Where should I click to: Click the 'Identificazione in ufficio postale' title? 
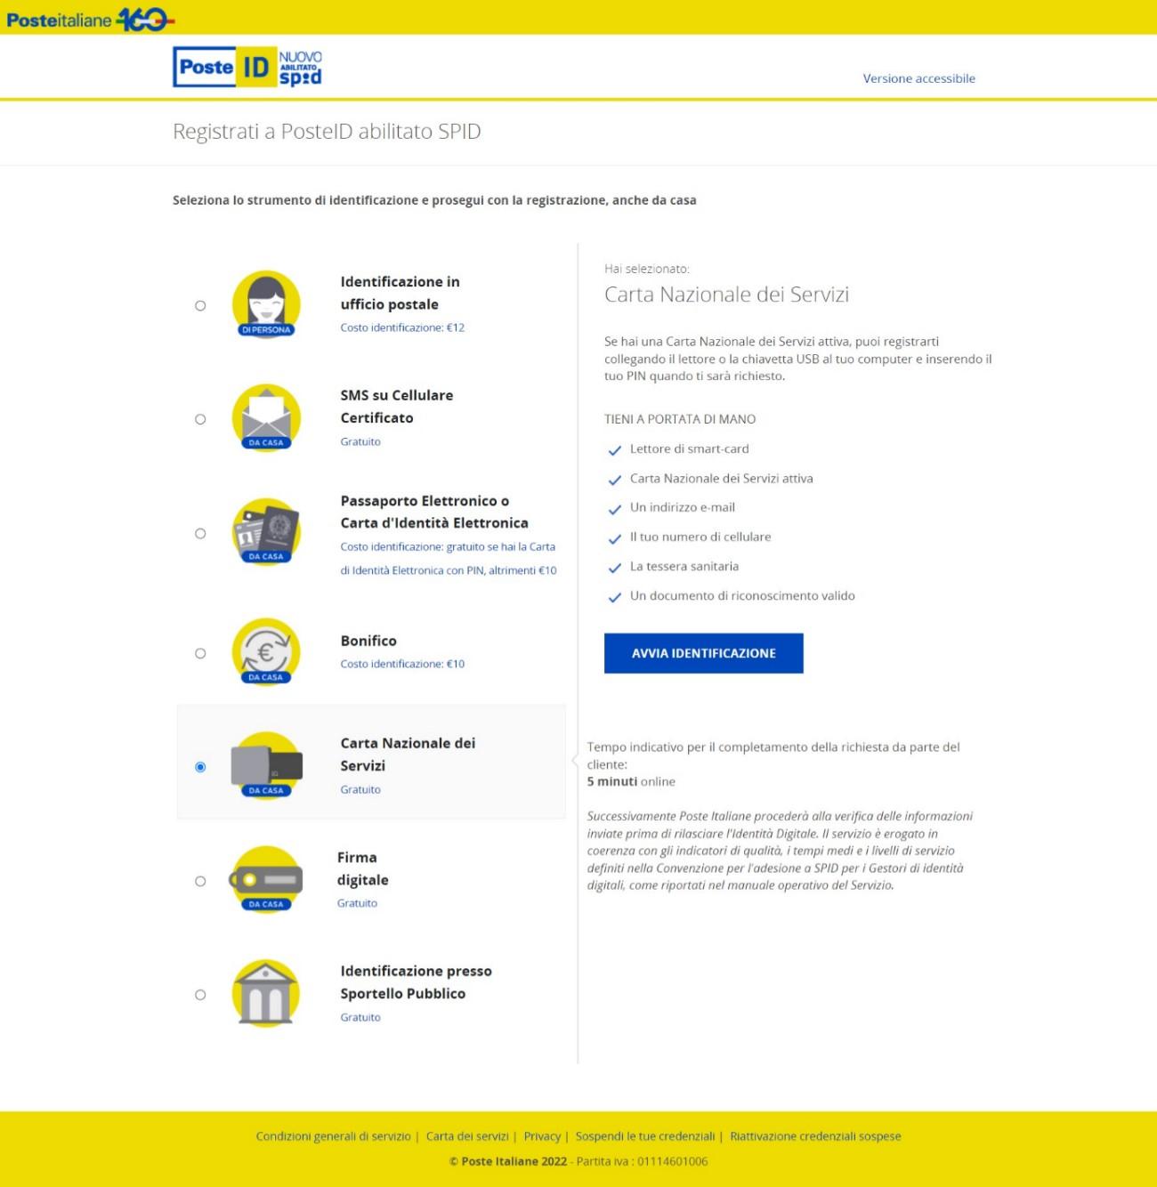400,293
